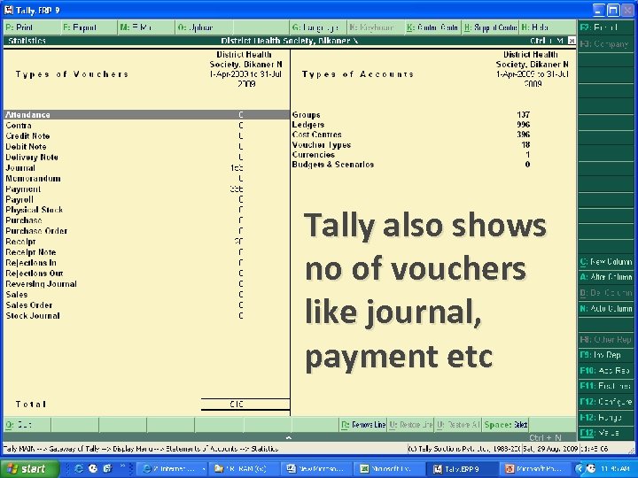The width and height of the screenshot is (638, 478).
Task: Open the Windows start menu
Action: click(x=30, y=468)
